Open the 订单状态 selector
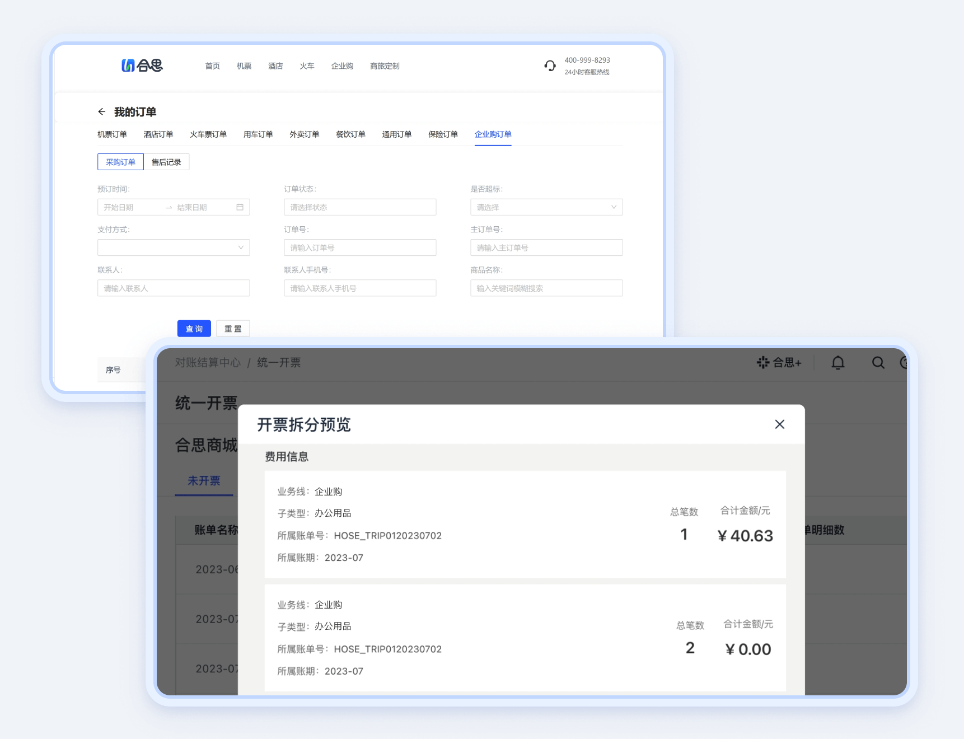This screenshot has height=739, width=964. click(359, 207)
